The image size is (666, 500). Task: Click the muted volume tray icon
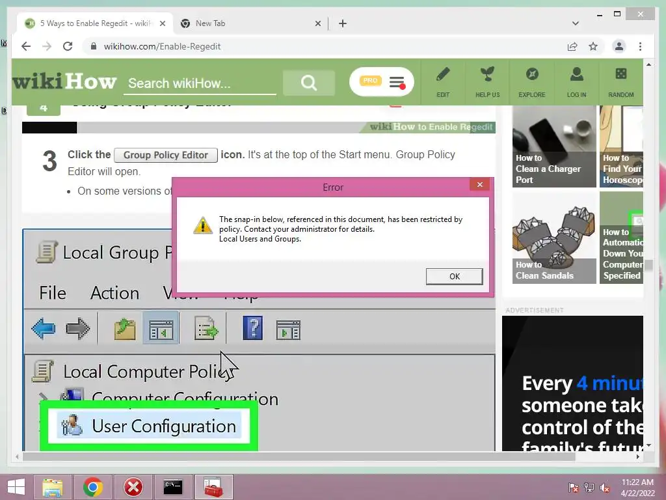[605, 488]
